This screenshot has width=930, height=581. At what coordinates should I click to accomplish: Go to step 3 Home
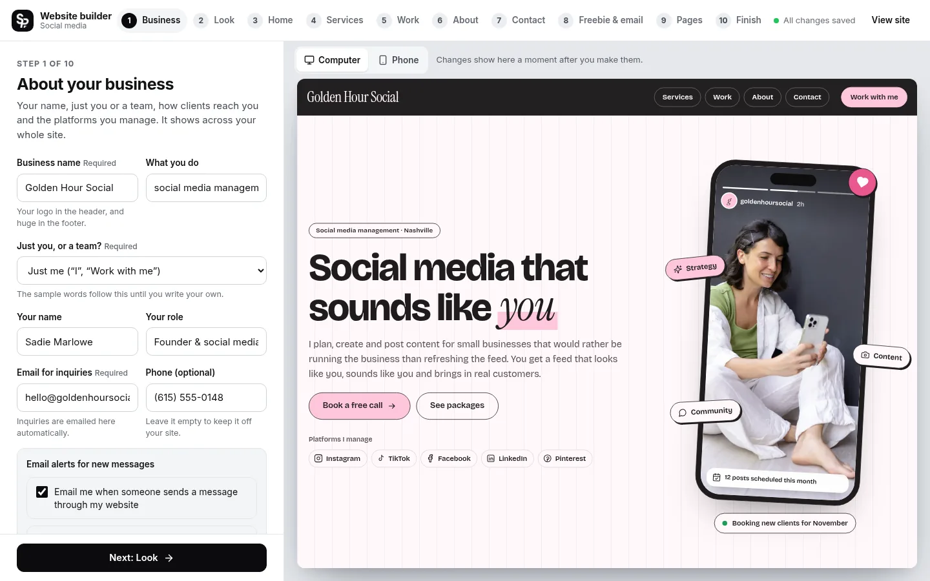(x=271, y=21)
